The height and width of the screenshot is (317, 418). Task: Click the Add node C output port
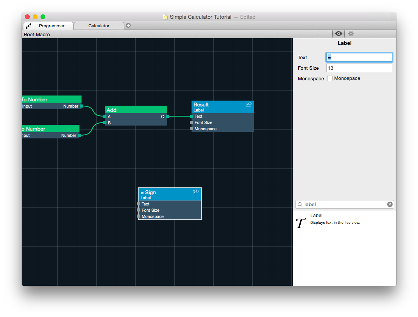tap(167, 116)
